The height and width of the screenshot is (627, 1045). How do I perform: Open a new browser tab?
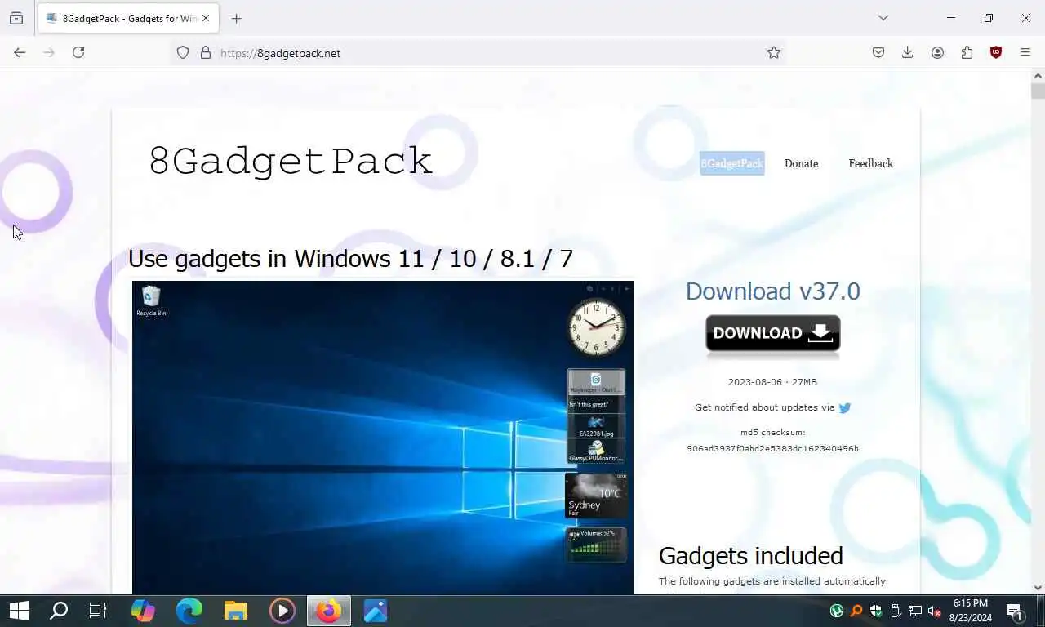[236, 18]
